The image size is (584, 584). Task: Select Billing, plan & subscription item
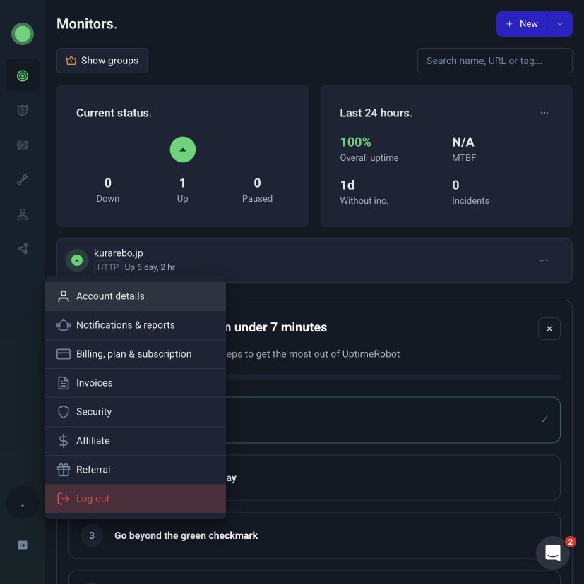coord(136,354)
